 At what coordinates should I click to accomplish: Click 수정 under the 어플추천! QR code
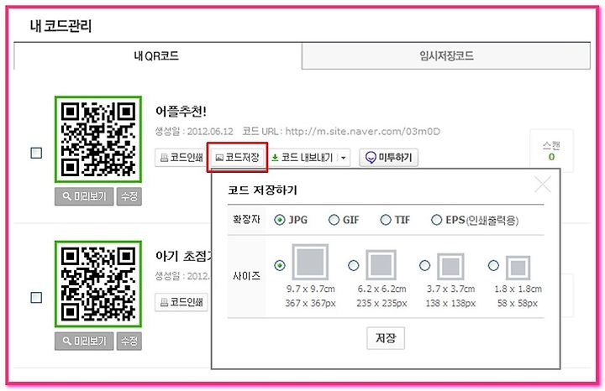click(129, 196)
